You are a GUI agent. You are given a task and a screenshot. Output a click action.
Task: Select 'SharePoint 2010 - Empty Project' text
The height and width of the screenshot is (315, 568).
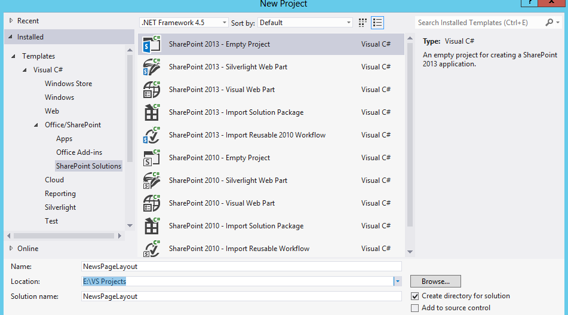220,158
